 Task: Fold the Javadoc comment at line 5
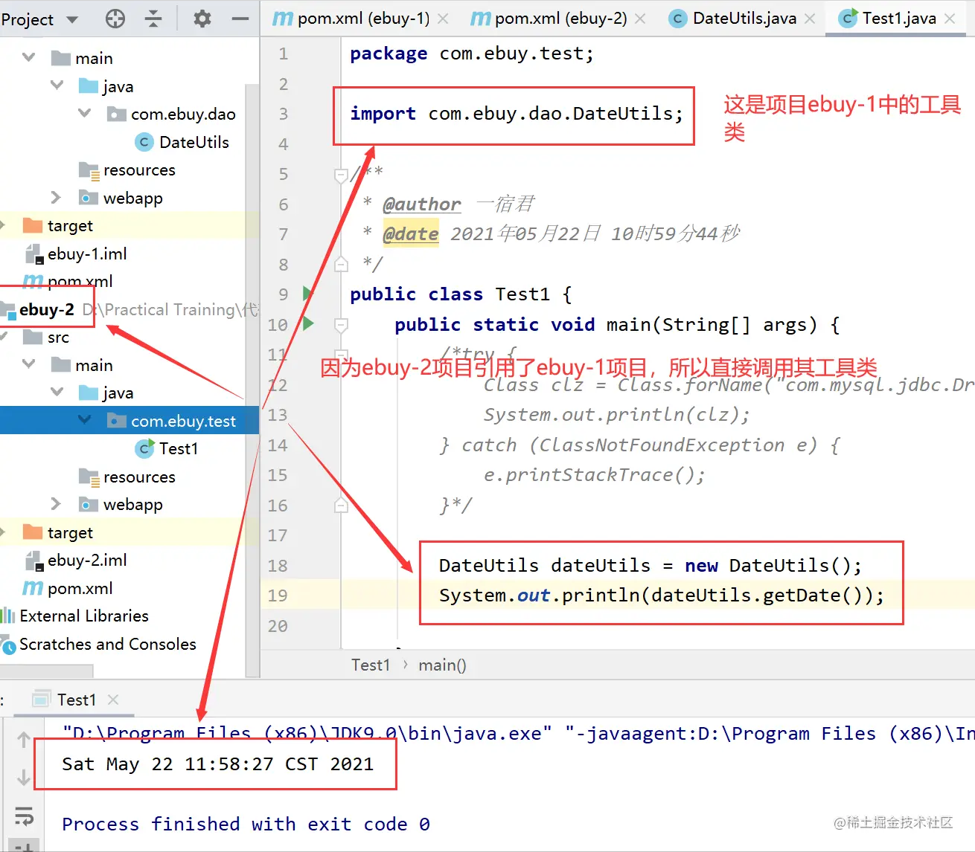[341, 175]
